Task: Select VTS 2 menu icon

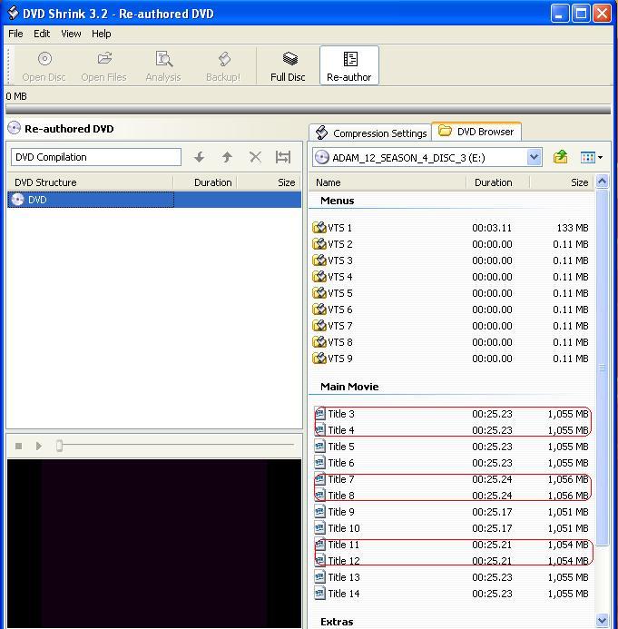Action: (x=319, y=244)
